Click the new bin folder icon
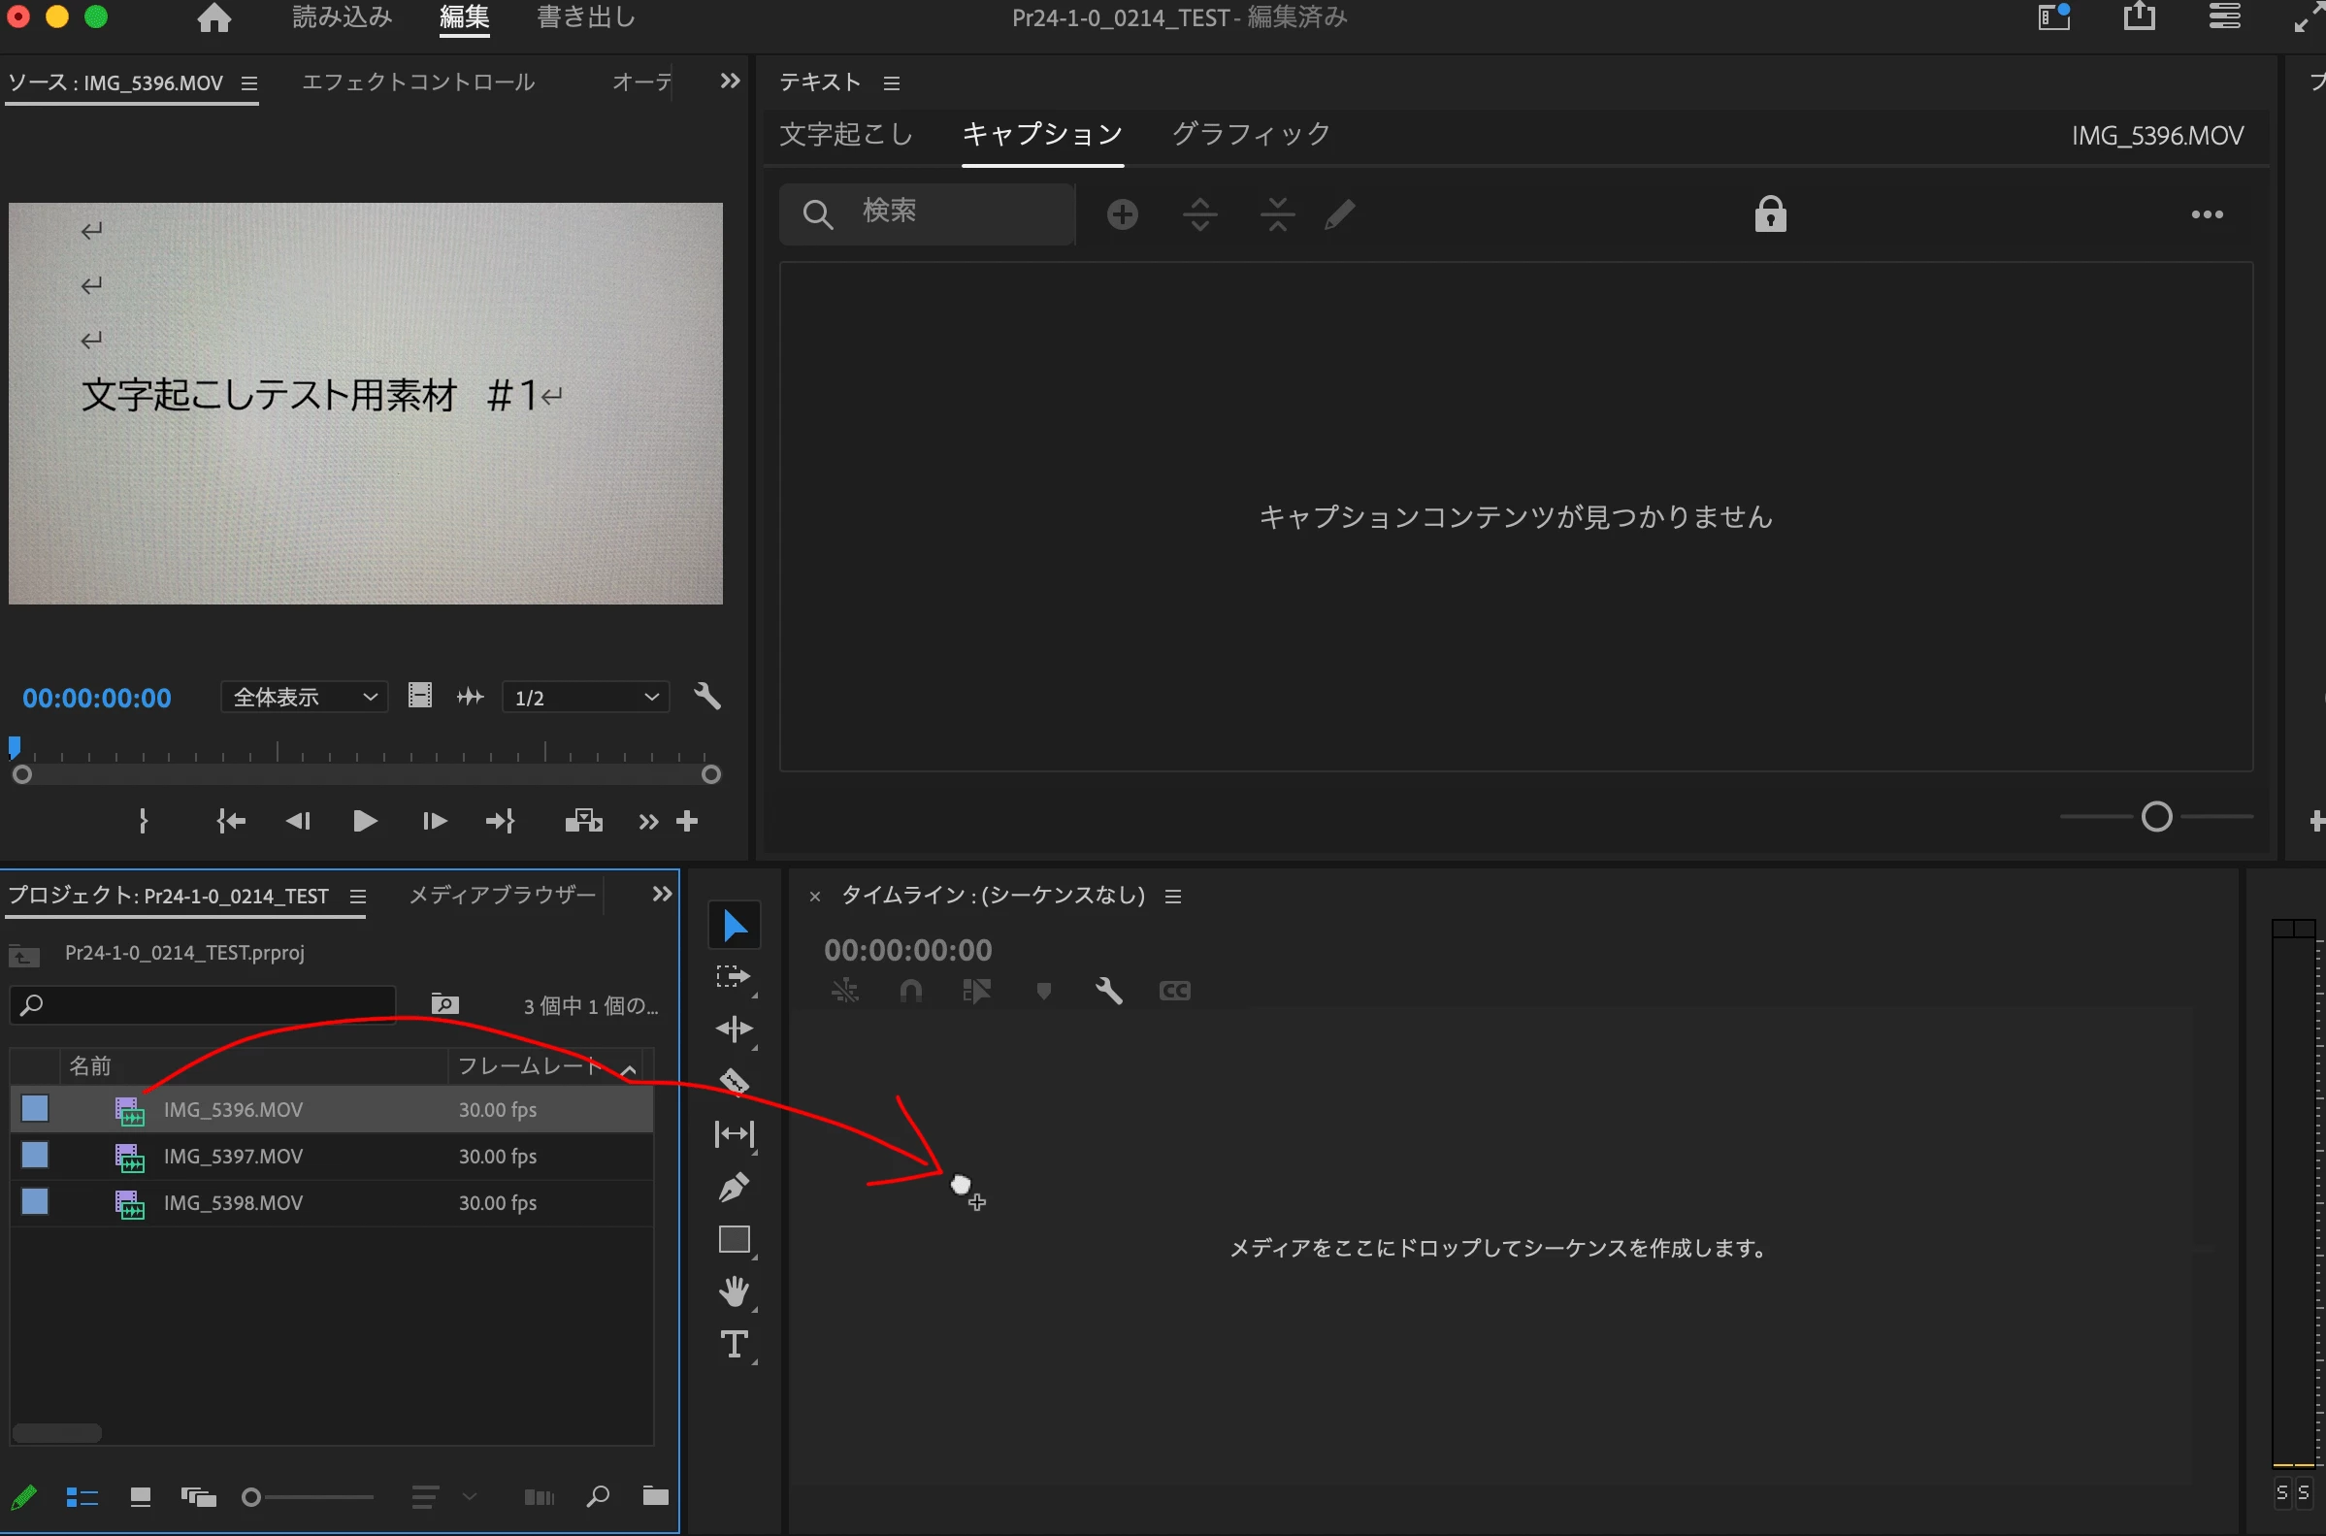The width and height of the screenshot is (2326, 1536). coord(655,1496)
